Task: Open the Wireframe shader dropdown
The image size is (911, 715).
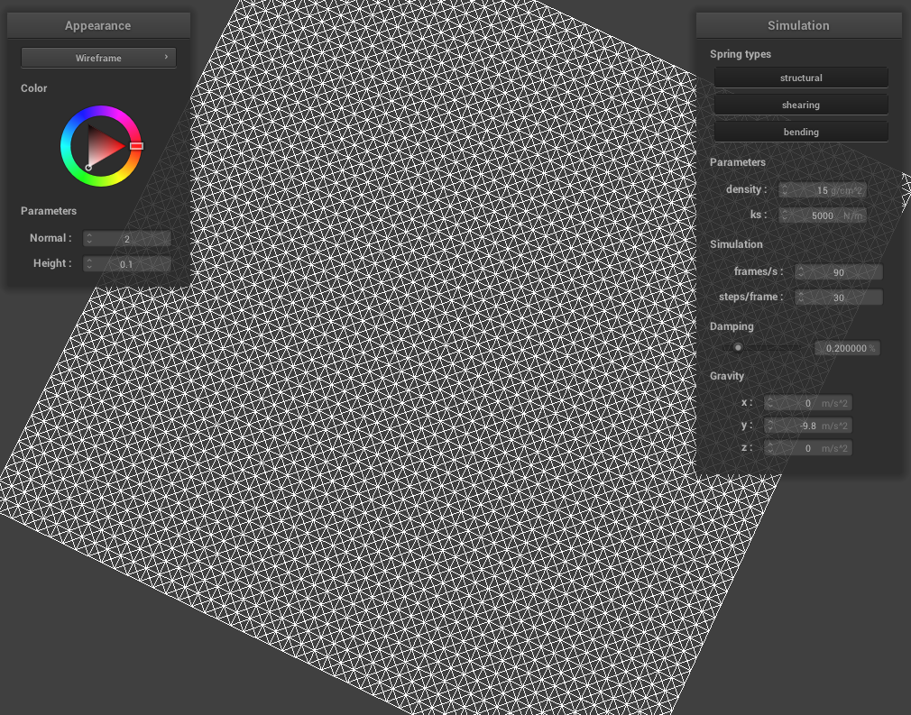Action: 98,59
